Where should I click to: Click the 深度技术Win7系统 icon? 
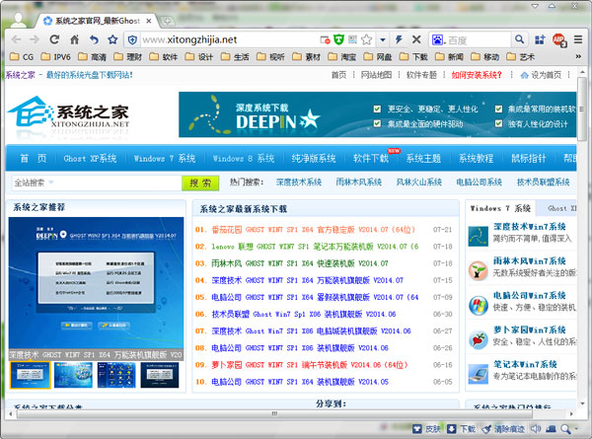478,236
